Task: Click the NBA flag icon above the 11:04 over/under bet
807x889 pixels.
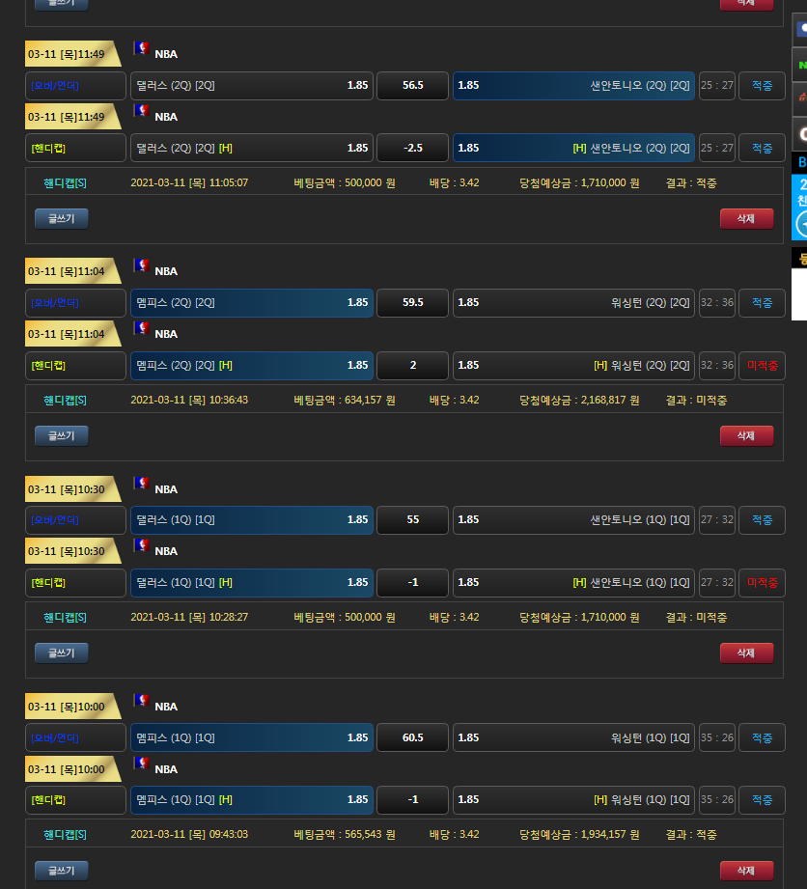Action: point(141,265)
